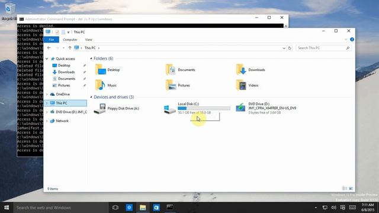The image size is (379, 213).
Task: Click the New folder icon in quick access toolbar
Action: (63, 32)
